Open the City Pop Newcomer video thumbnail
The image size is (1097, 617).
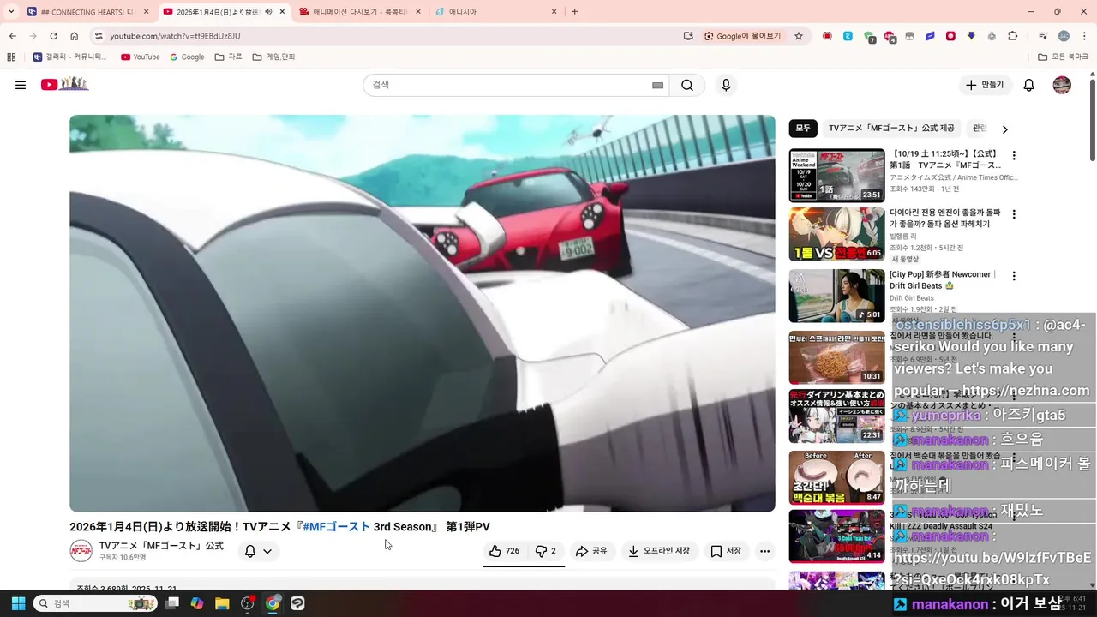coord(836,296)
